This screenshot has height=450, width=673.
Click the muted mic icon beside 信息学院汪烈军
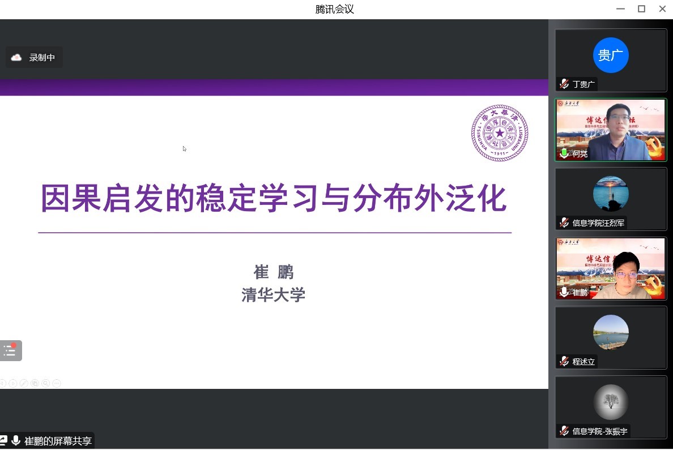[564, 222]
